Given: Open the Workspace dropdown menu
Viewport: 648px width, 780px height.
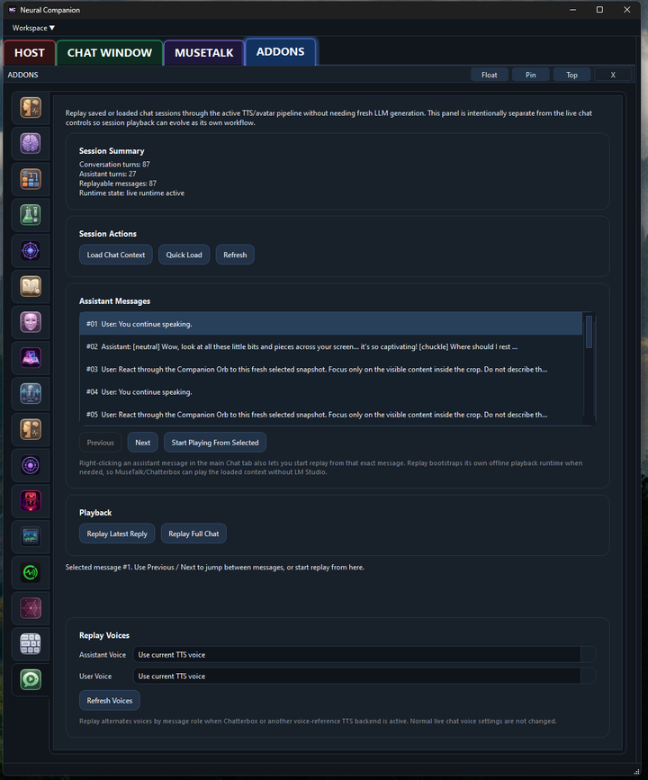Looking at the screenshot, I should click(x=33, y=28).
